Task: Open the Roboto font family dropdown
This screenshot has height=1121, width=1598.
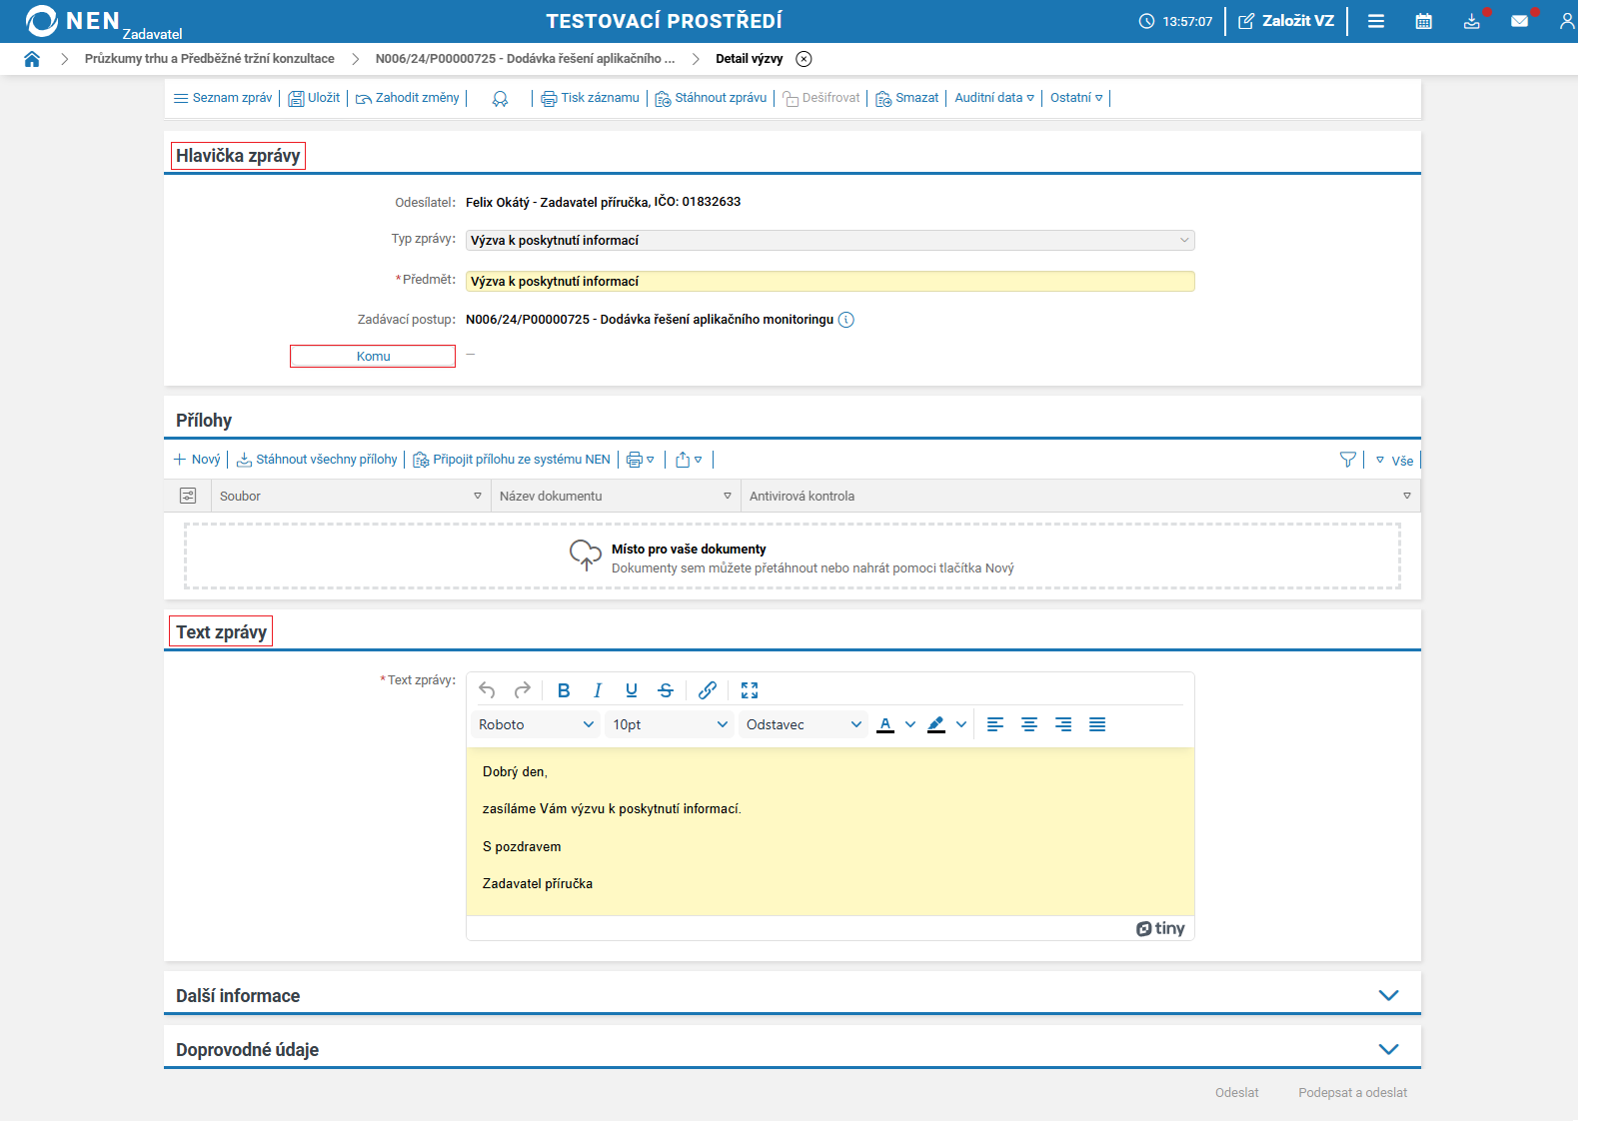Action: [536, 725]
